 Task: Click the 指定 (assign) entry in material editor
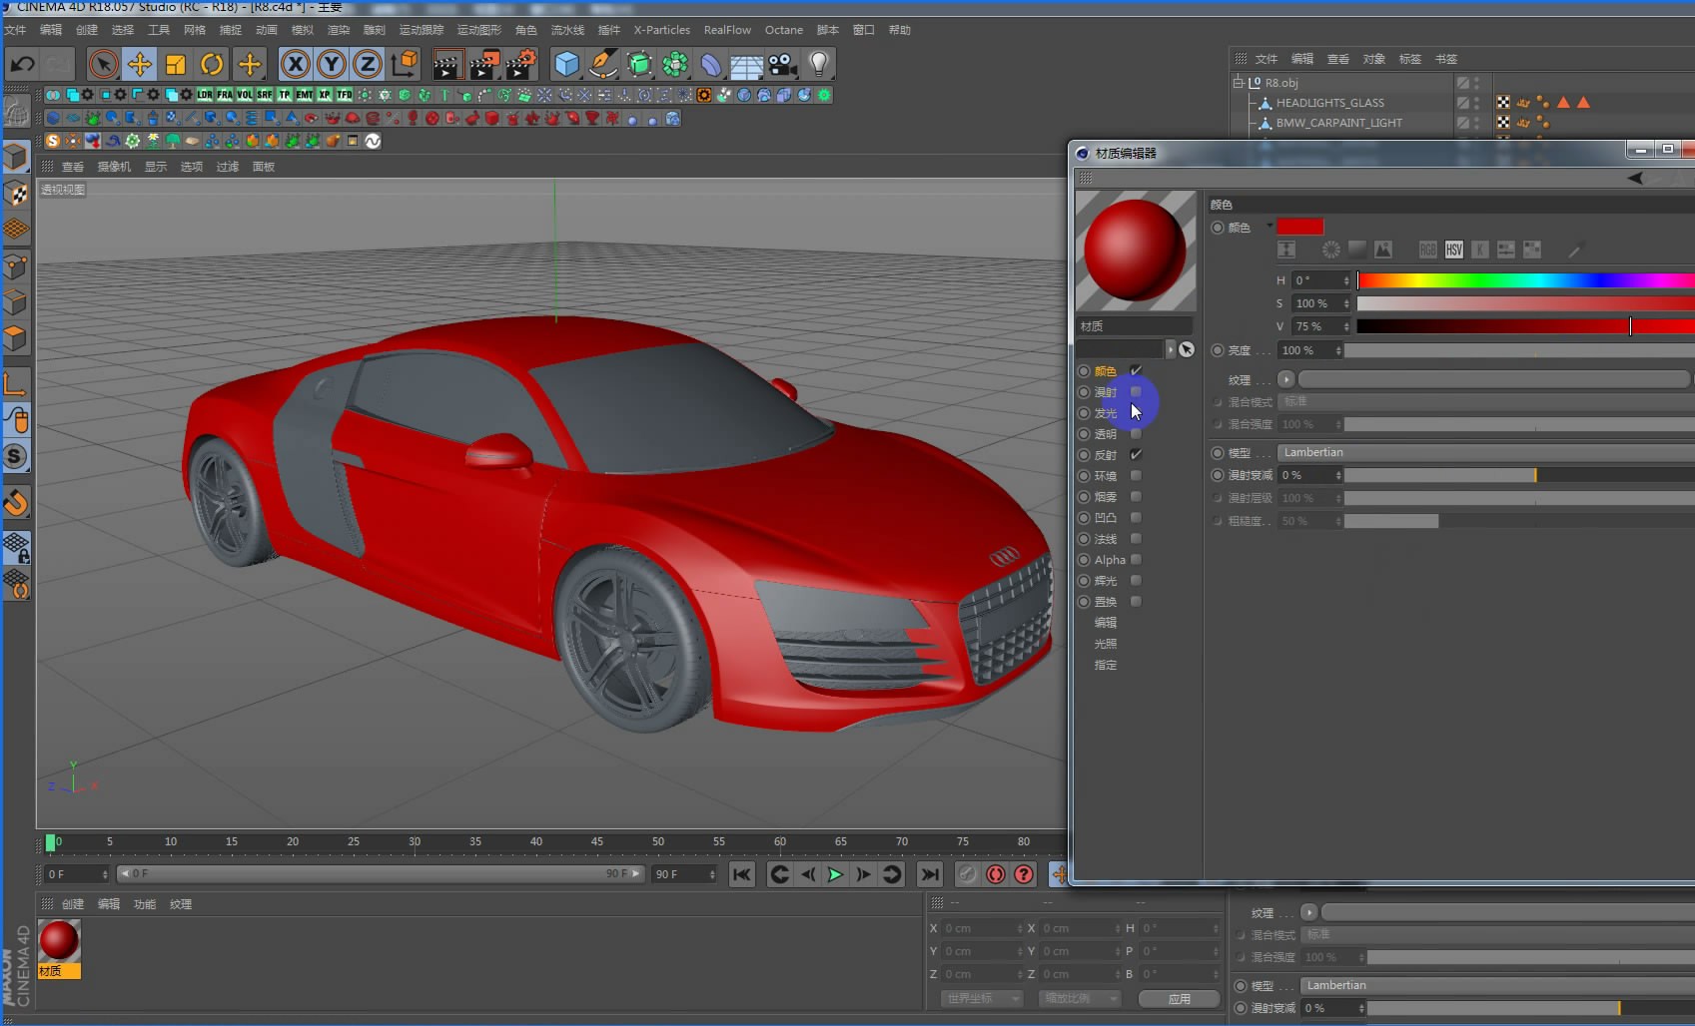(x=1106, y=665)
